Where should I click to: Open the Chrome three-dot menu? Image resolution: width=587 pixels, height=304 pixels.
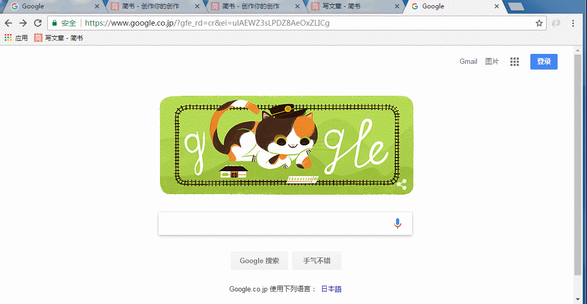pos(573,23)
